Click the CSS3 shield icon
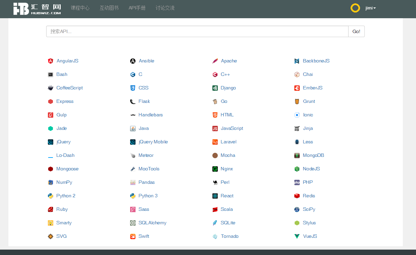This screenshot has height=255, width=416. tap(133, 88)
